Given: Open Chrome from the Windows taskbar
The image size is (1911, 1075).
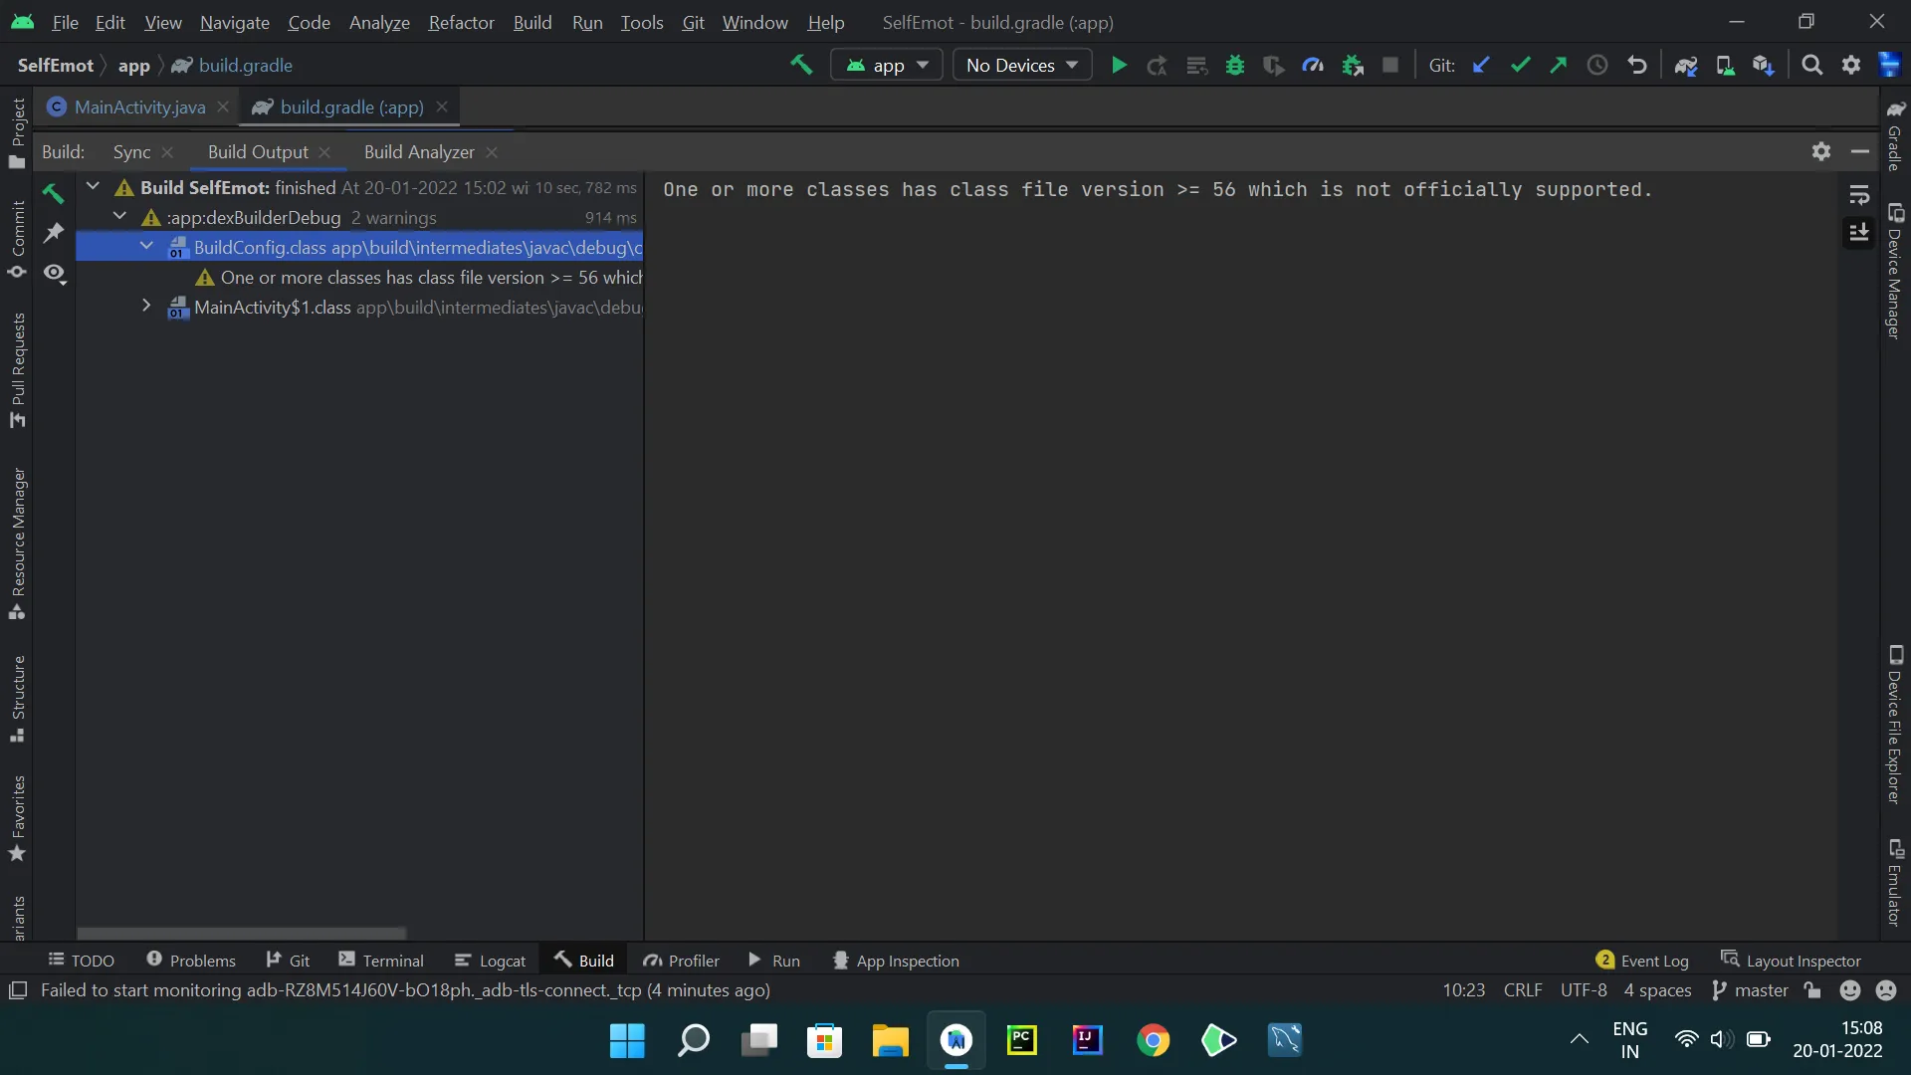Looking at the screenshot, I should pos(1153,1041).
